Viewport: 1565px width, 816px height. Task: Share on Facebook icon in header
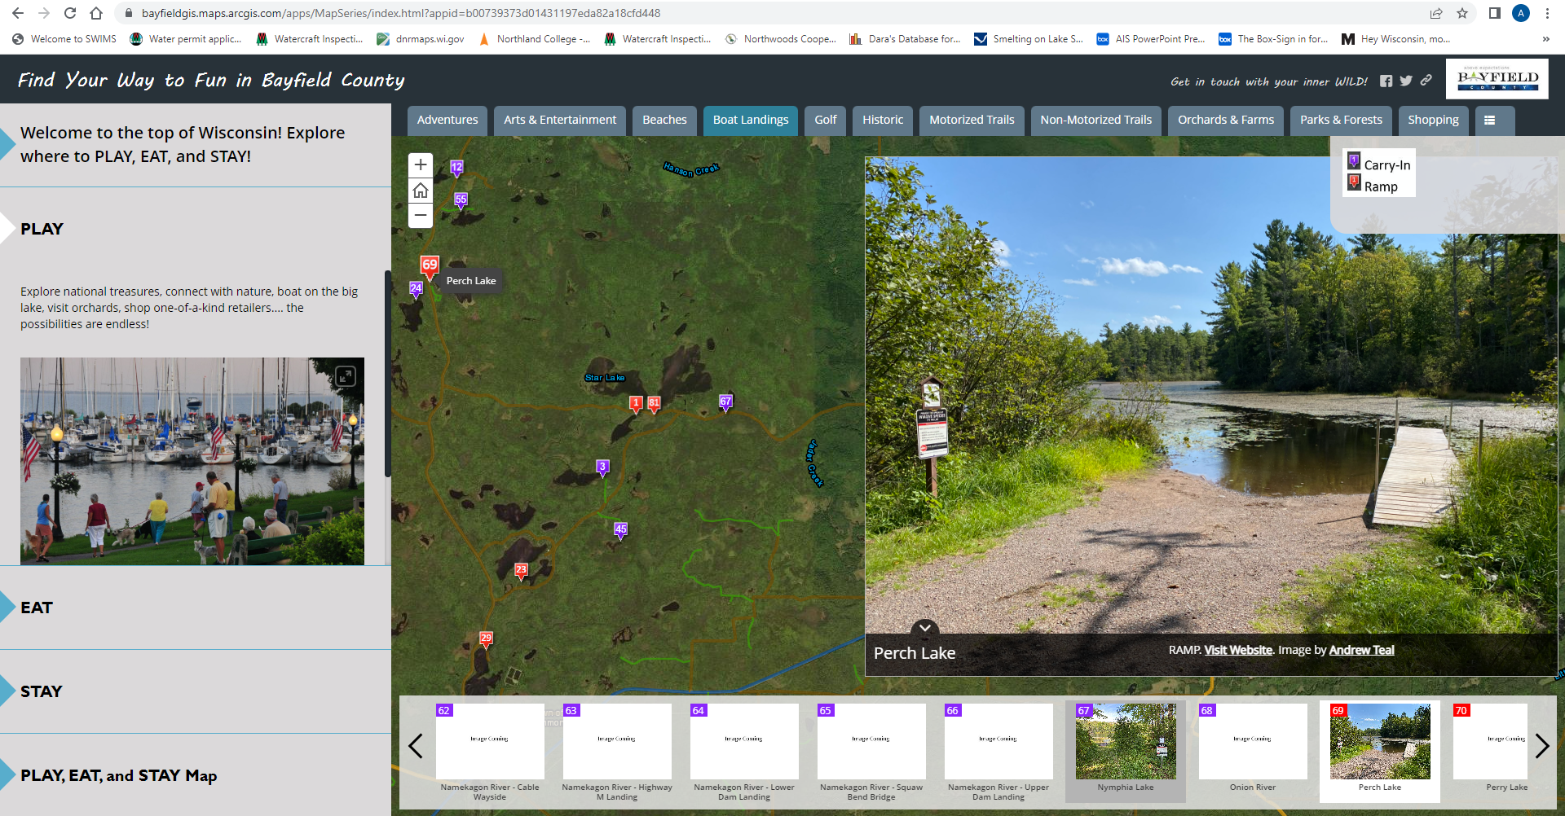click(x=1386, y=81)
